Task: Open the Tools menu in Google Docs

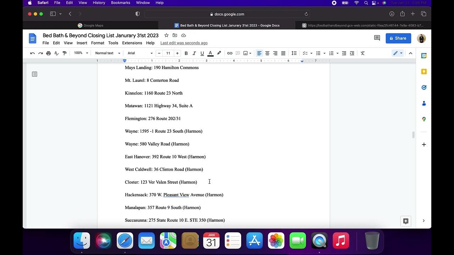Action: click(x=113, y=43)
